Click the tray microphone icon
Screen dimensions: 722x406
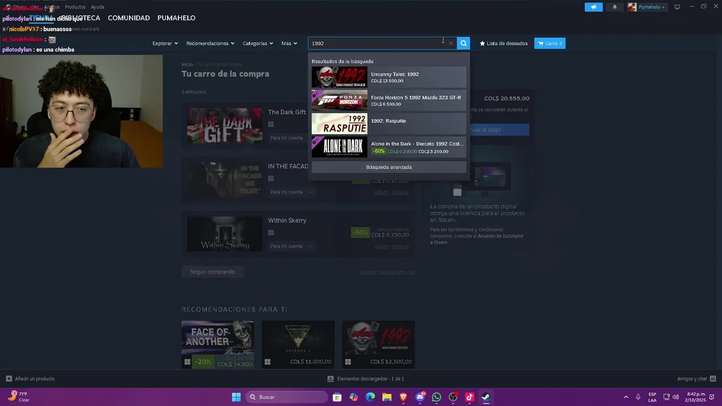coord(638,397)
